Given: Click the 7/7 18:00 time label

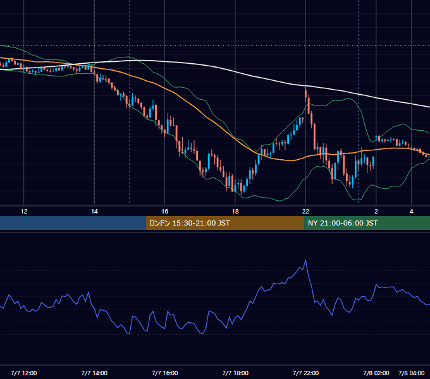Looking at the screenshot, I should click(235, 373).
